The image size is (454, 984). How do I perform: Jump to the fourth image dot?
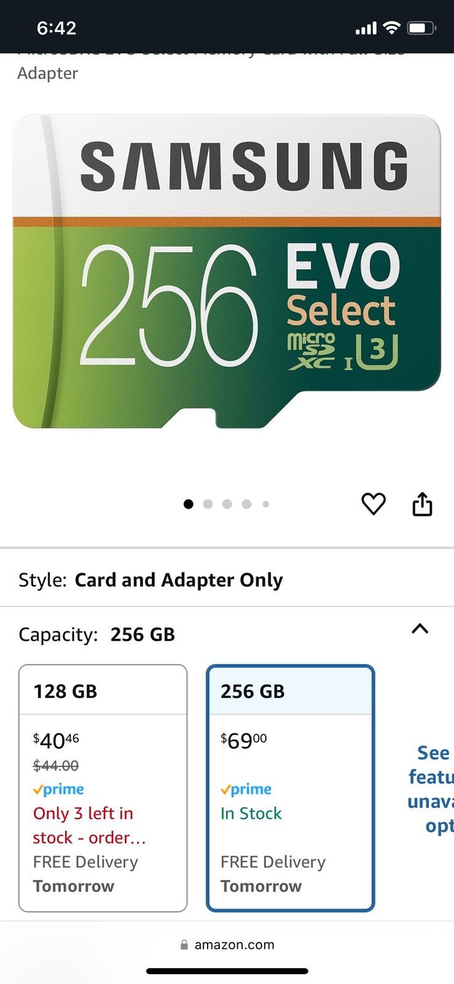pyautogui.click(x=246, y=504)
